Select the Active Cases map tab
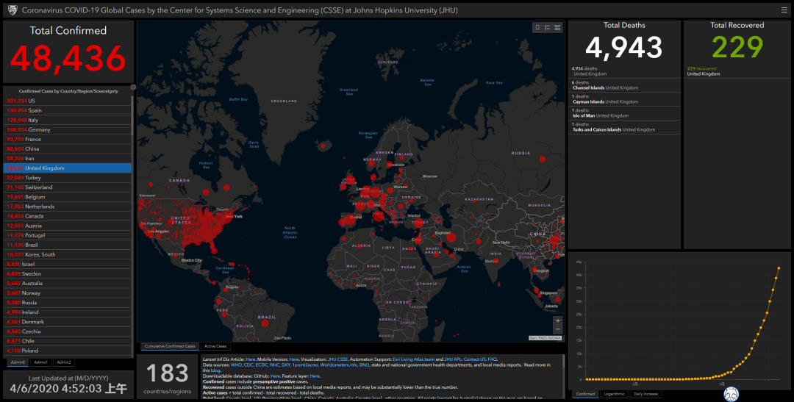The width and height of the screenshot is (794, 402). (215, 346)
